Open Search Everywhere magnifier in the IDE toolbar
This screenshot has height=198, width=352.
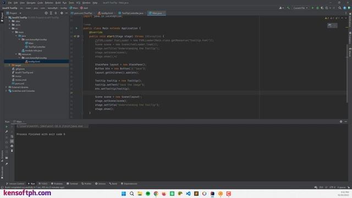point(340,8)
